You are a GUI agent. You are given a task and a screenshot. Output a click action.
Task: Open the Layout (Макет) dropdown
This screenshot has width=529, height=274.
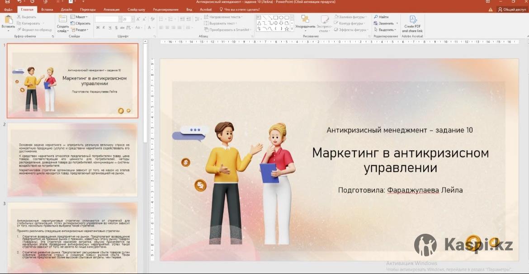click(80, 17)
